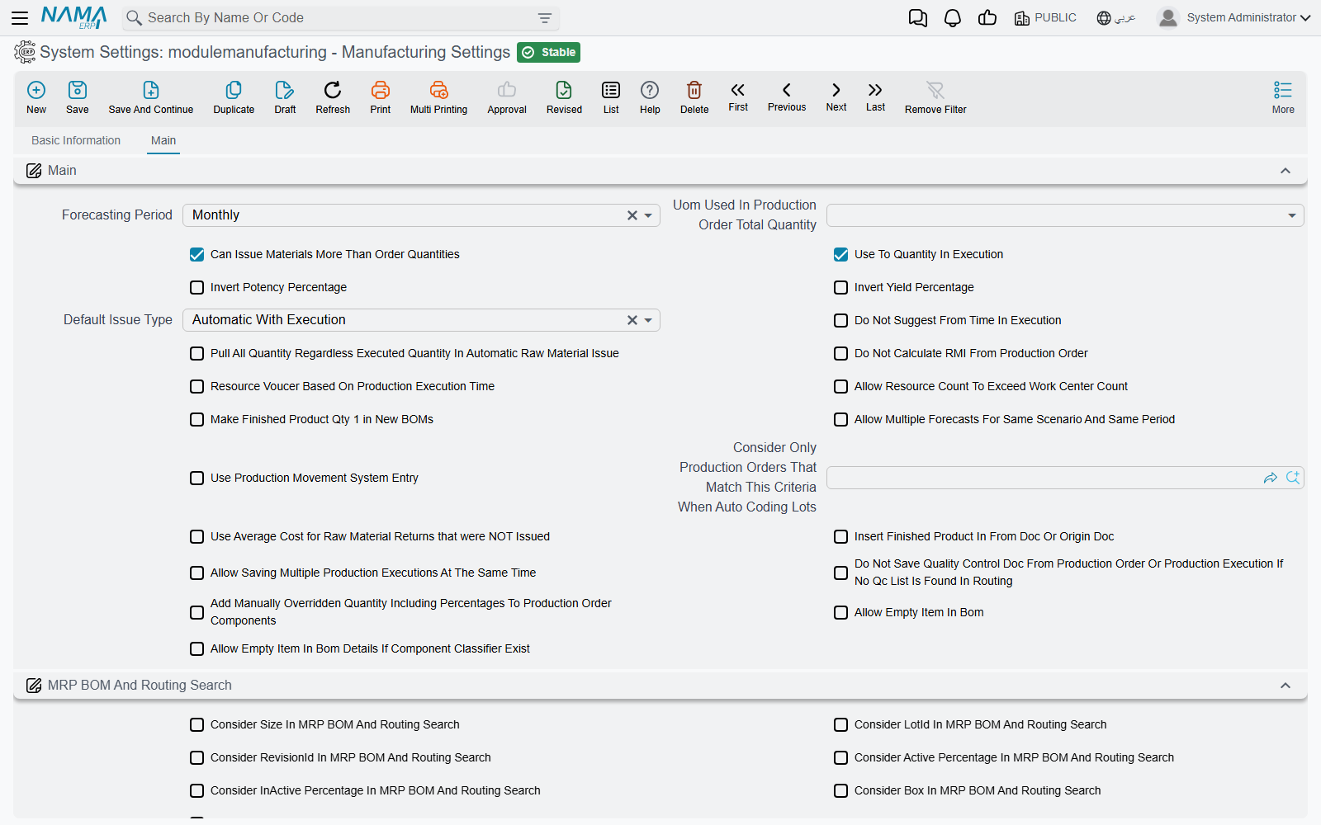Enable Invert Yield Percentage checkbox

tap(840, 287)
